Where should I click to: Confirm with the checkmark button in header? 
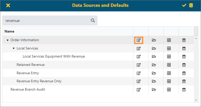click(x=184, y=5)
